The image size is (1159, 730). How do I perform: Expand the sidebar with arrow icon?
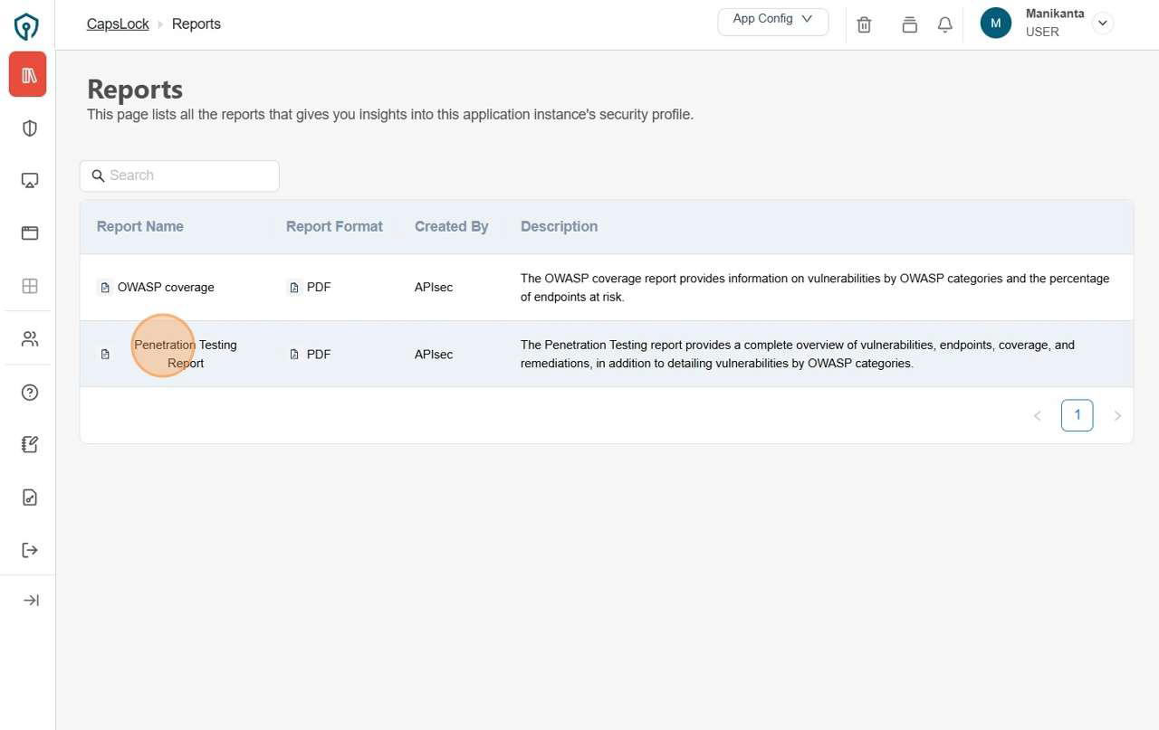point(31,601)
